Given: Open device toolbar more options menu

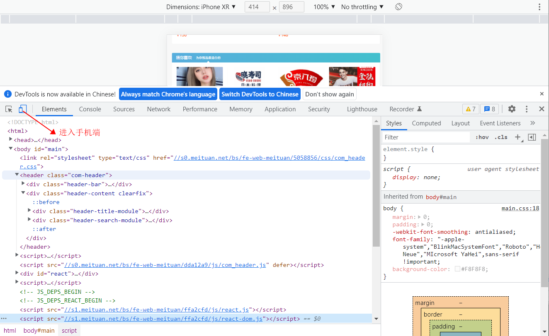Looking at the screenshot, I should point(540,7).
